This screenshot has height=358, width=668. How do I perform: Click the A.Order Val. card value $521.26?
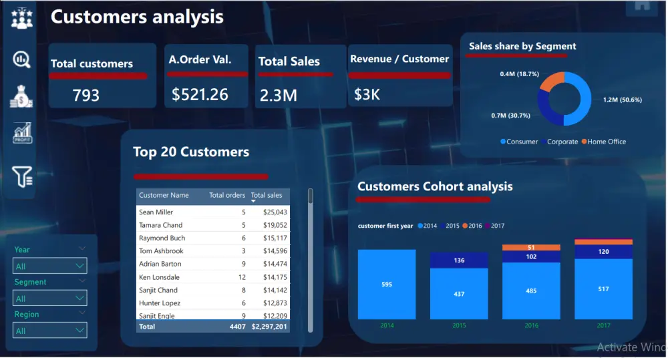coord(200,94)
